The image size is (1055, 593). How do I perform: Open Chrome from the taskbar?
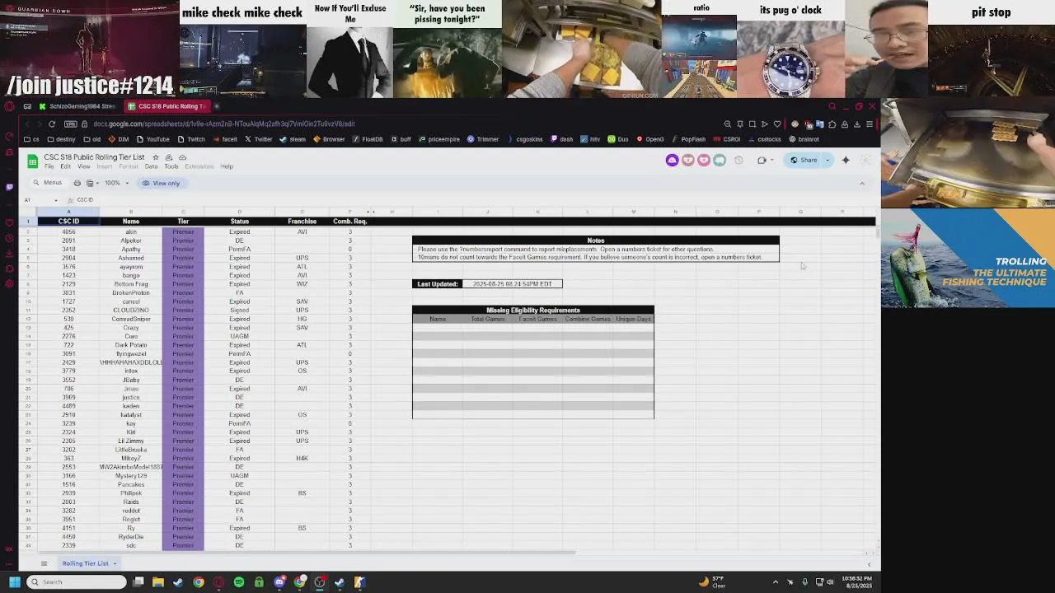click(199, 582)
